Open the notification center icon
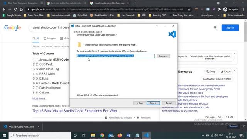The image size is (247, 139). pyautogui.click(x=241, y=136)
